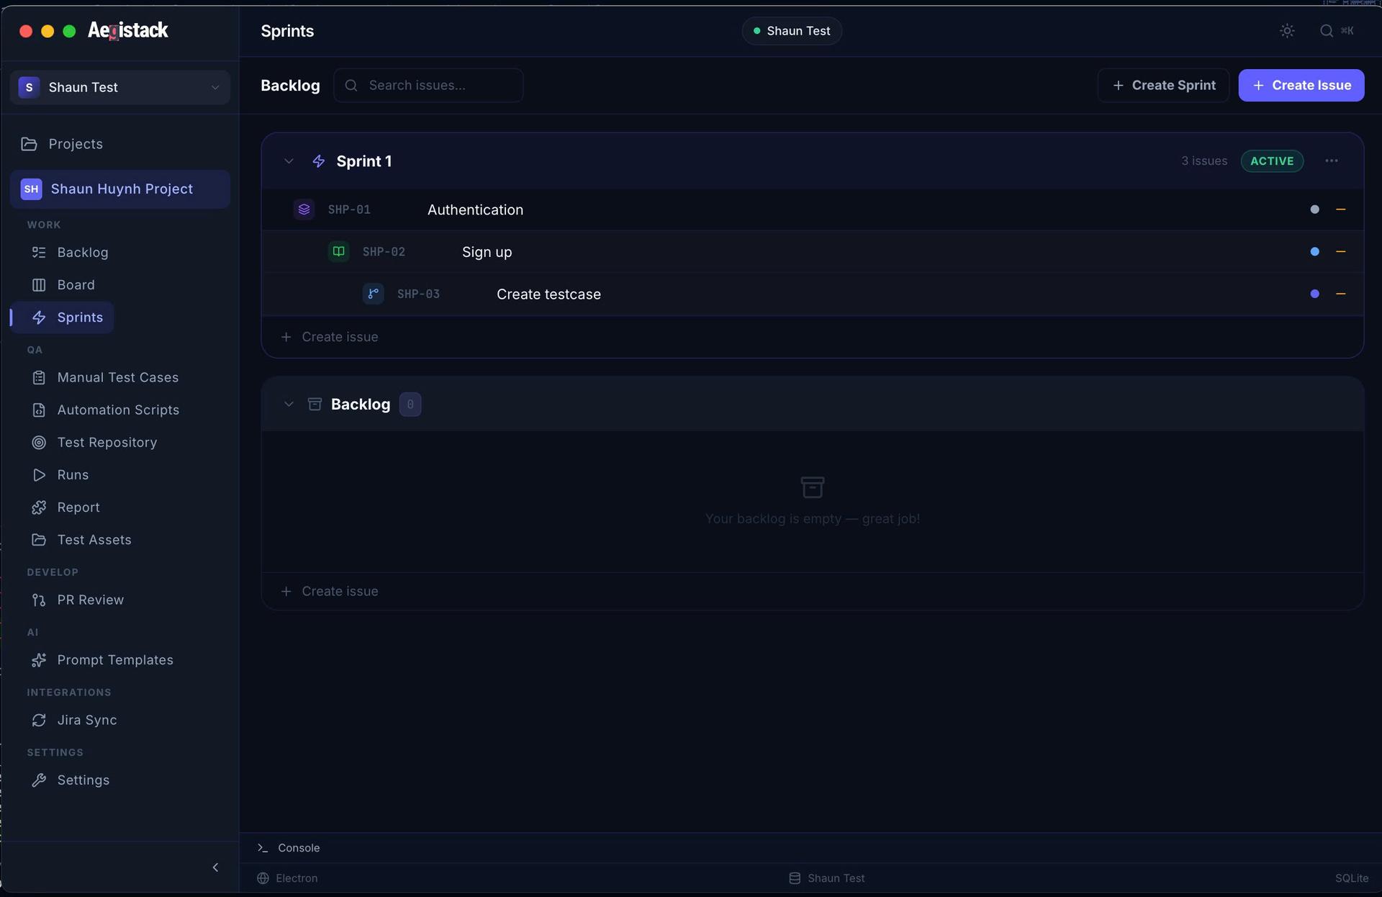Click the Prompt Templates sparkle icon
The height and width of the screenshot is (897, 1382).
[39, 660]
